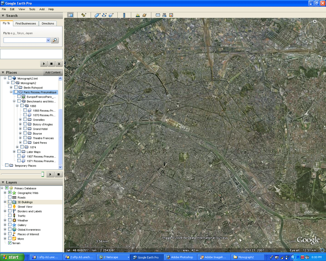Enable the Traffic layer checkbox
This screenshot has width=326, height=261.
10,215
